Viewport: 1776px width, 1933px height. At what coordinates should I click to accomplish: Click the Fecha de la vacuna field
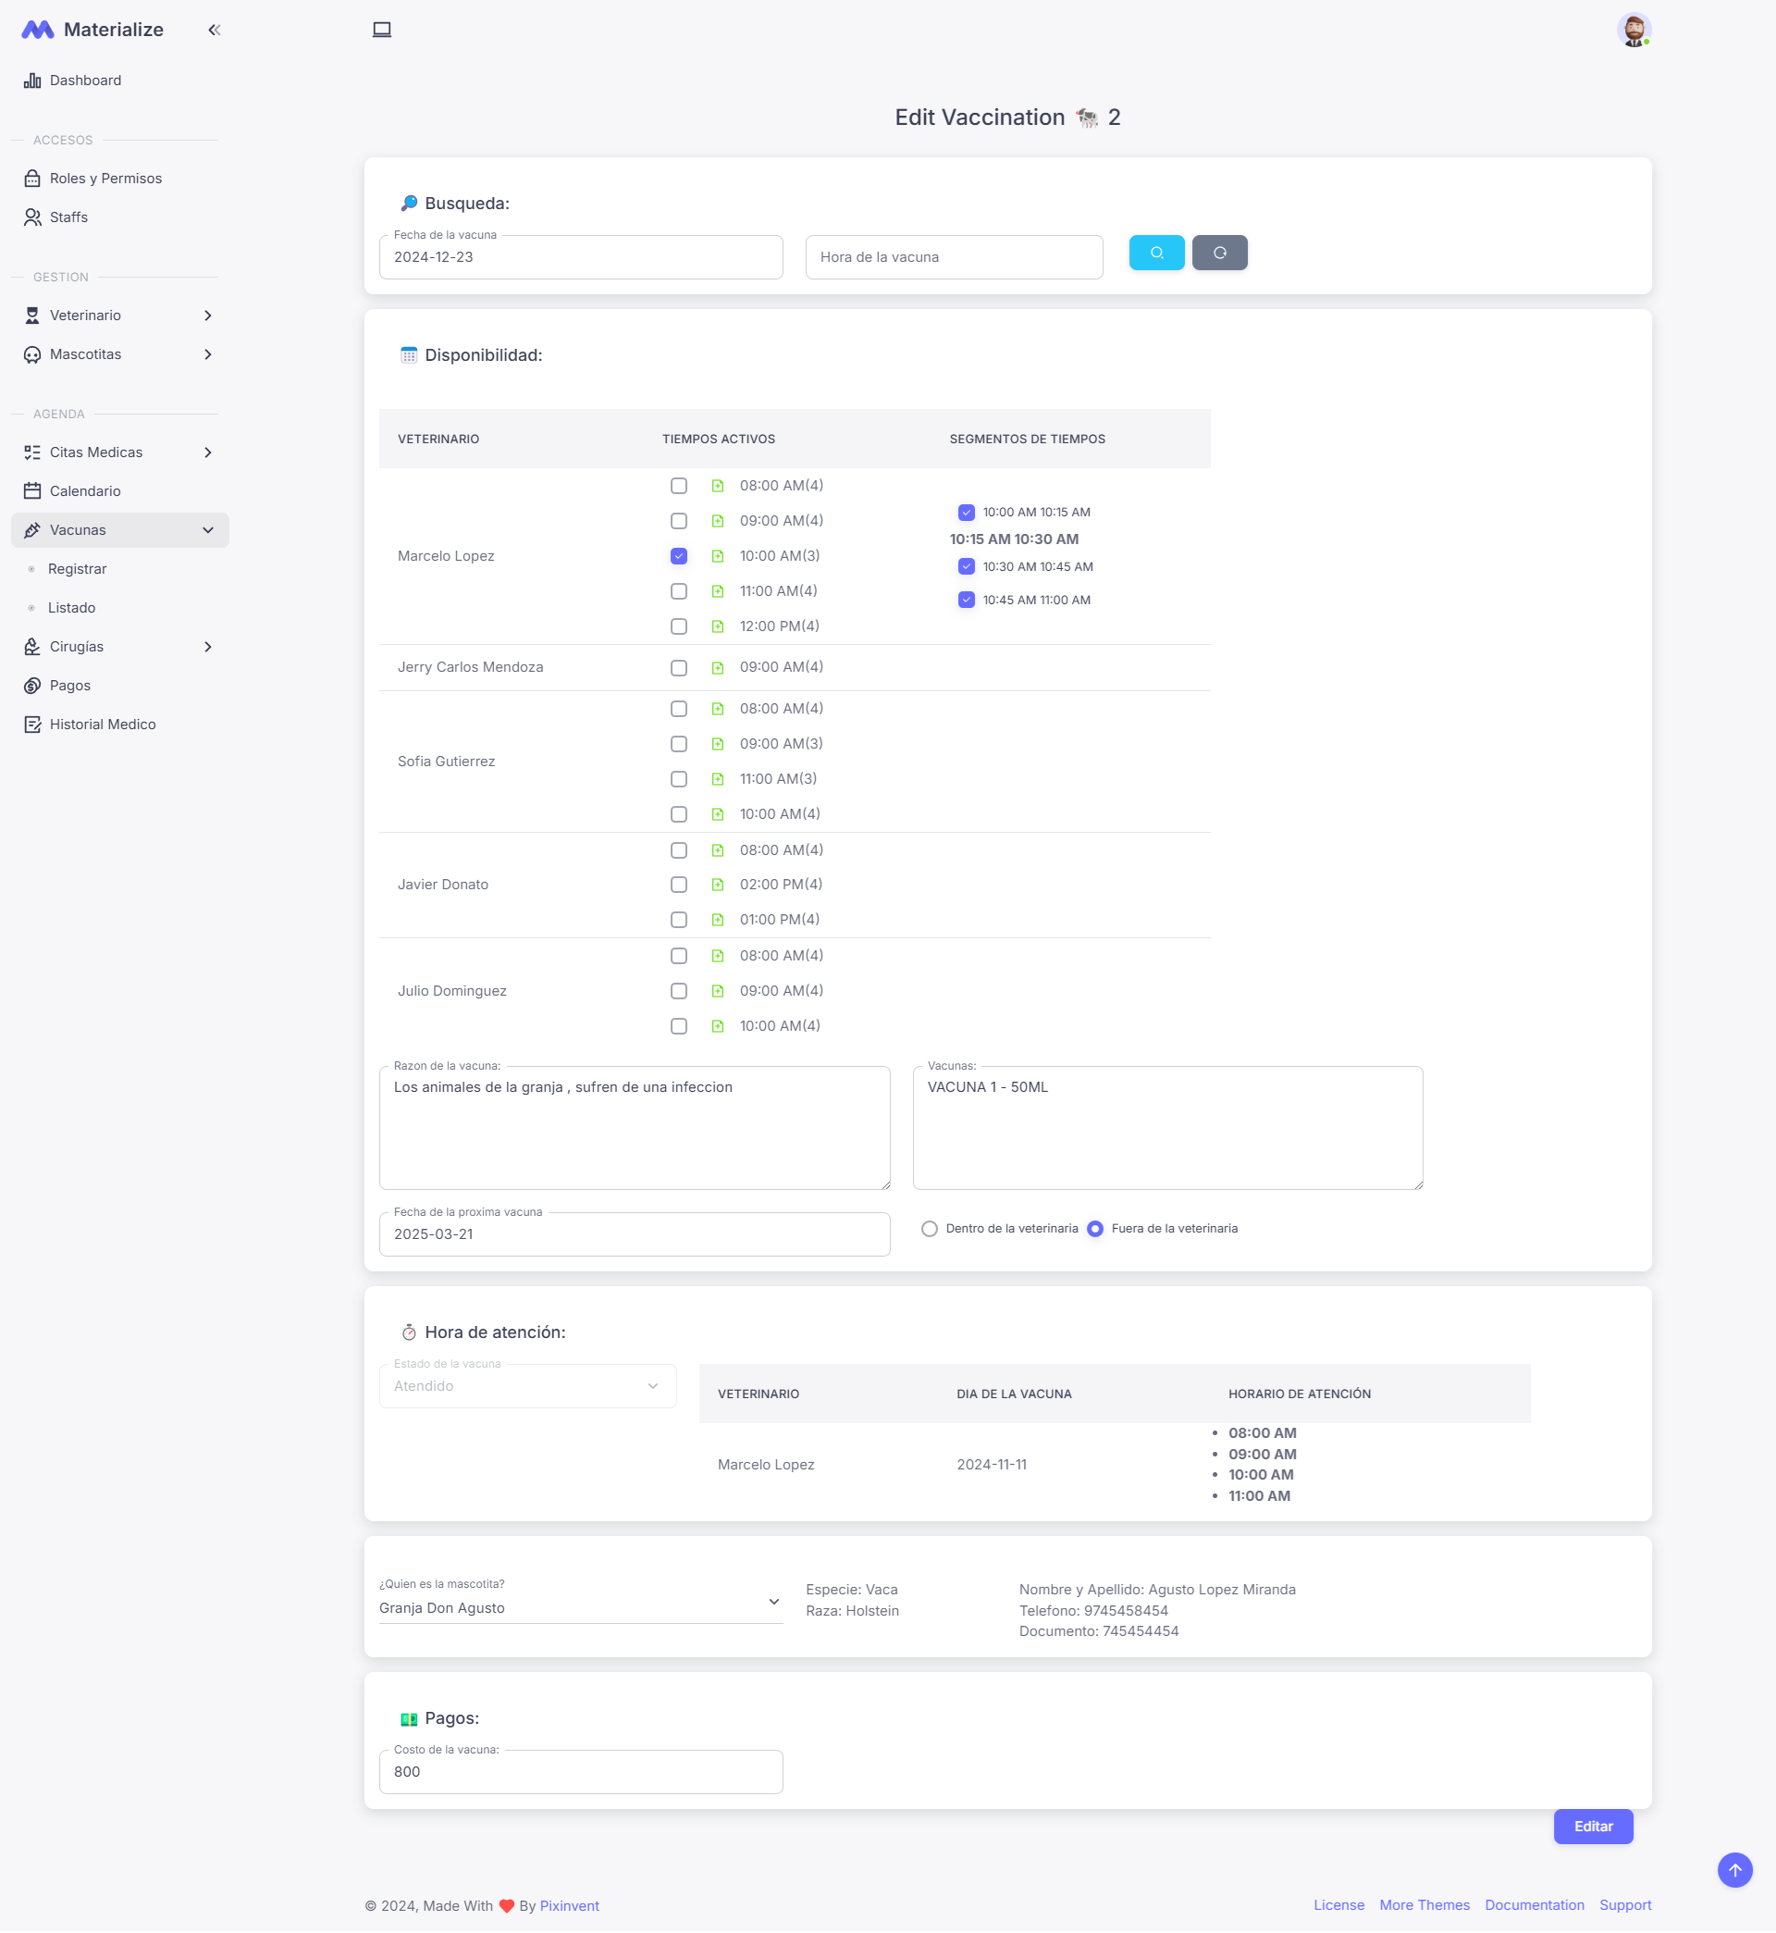click(581, 257)
